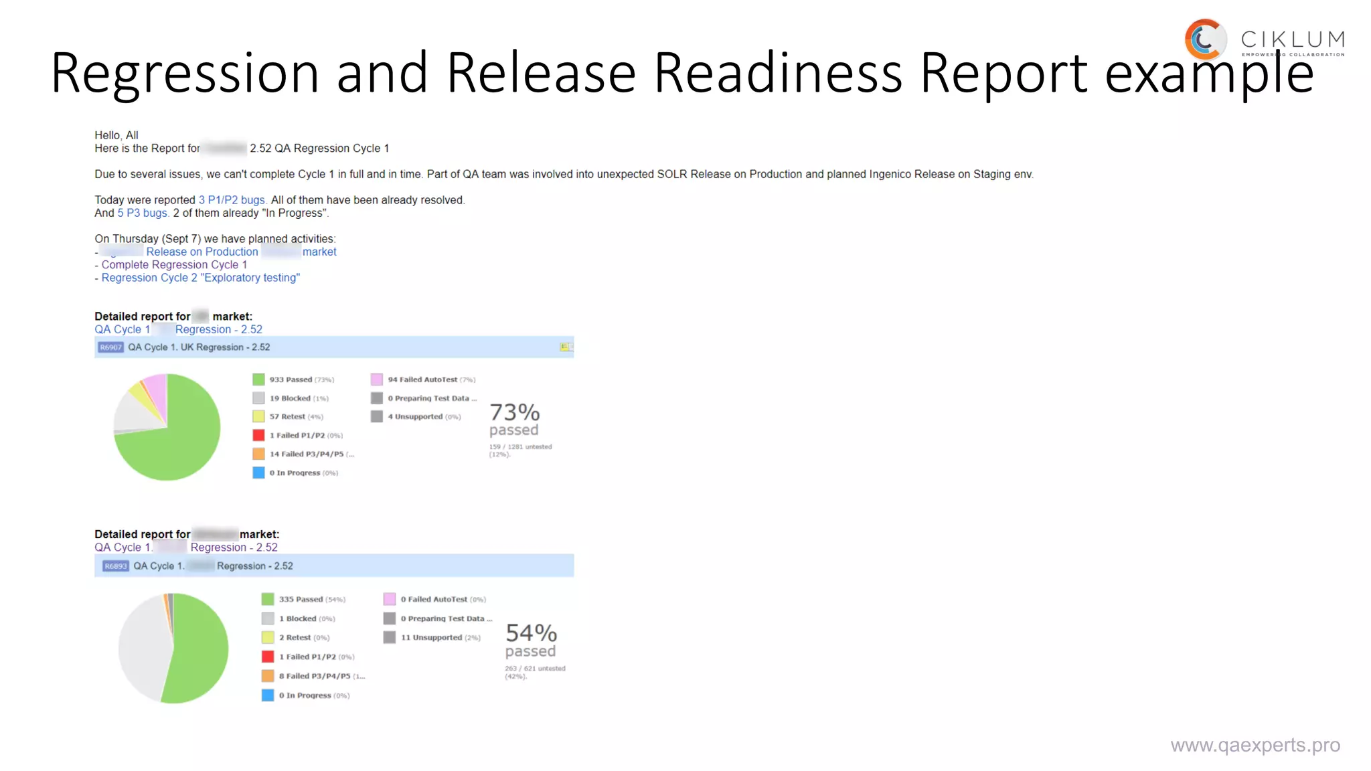This screenshot has height=771, width=1371.
Task: Select orange swatch for 14 Failed P3/P4/P5
Action: pos(258,454)
